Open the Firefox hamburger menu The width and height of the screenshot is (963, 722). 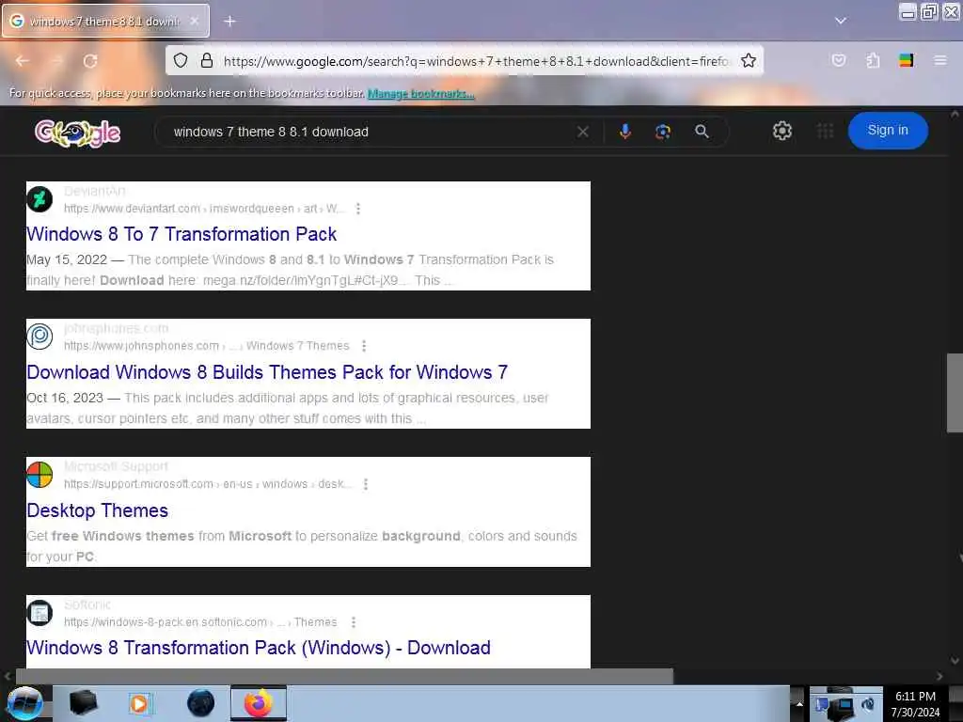pos(939,60)
